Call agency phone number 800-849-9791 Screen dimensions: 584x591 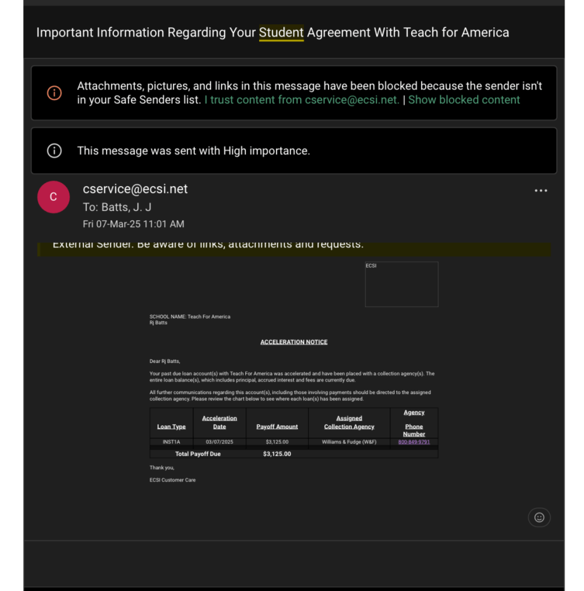[x=414, y=442]
